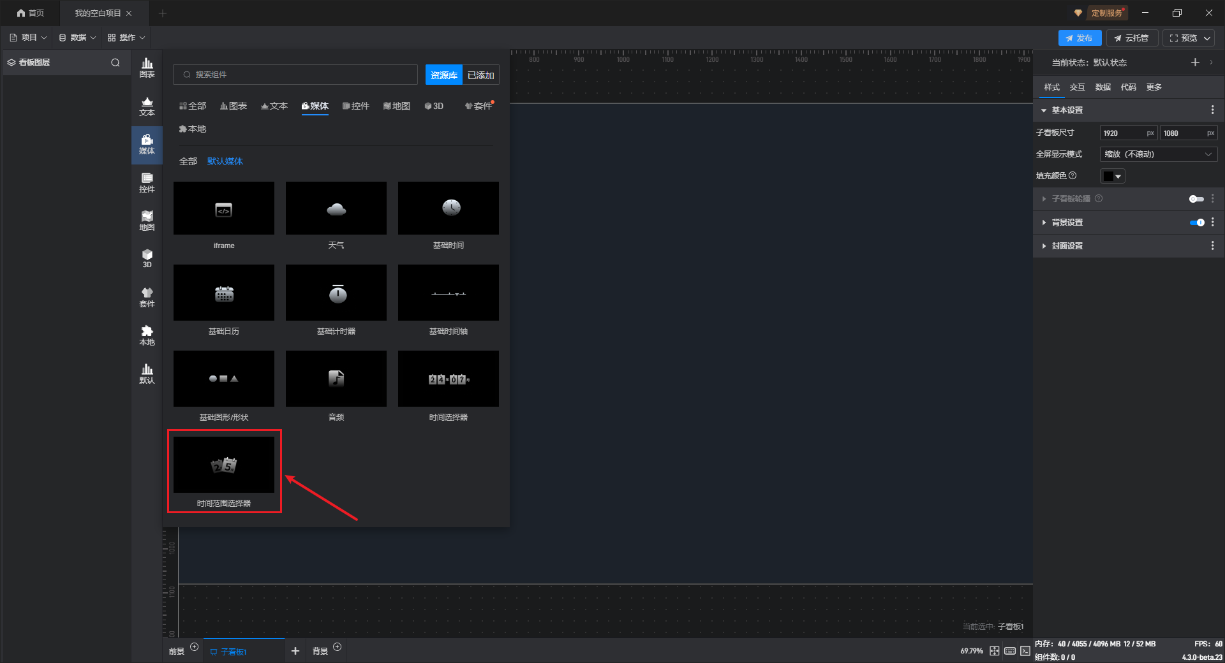Expand the 背景设置 section

tap(1044, 222)
